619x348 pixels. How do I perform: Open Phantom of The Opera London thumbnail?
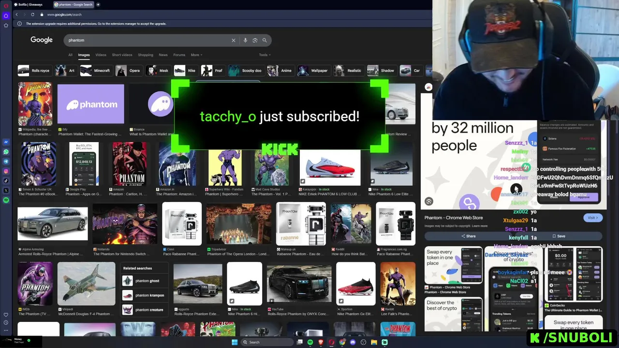(x=239, y=224)
